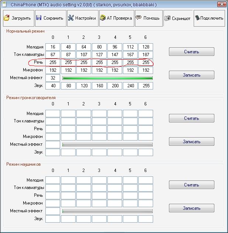Take screenshot with Скриншот camera icon

167,18
